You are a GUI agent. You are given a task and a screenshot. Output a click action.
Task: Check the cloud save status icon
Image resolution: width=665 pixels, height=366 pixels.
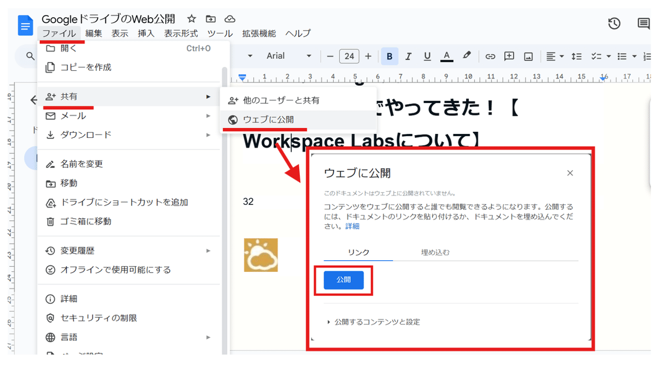tap(230, 19)
